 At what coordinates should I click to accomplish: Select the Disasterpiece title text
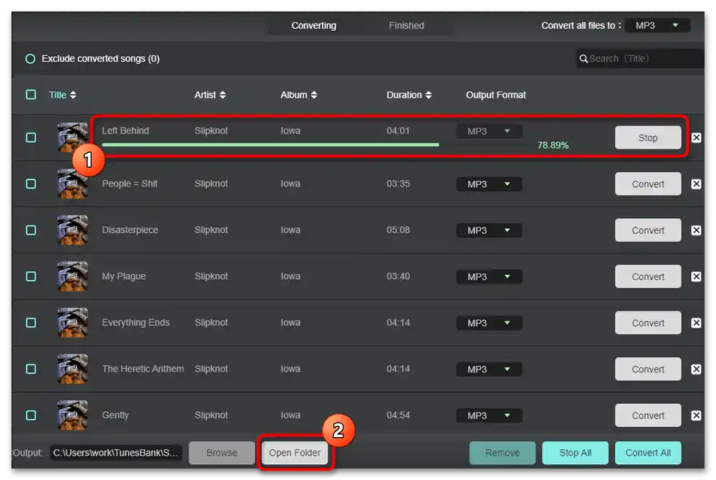(130, 230)
